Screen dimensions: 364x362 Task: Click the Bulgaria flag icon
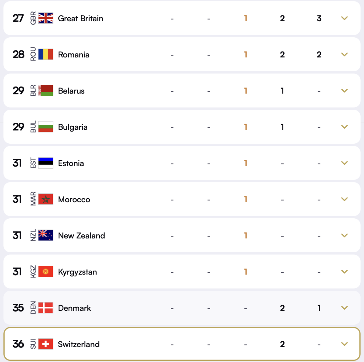46,127
